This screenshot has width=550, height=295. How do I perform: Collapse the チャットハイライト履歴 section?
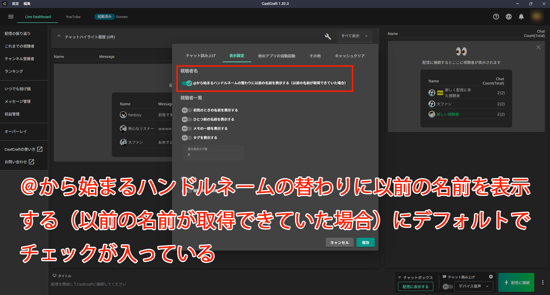pos(59,36)
